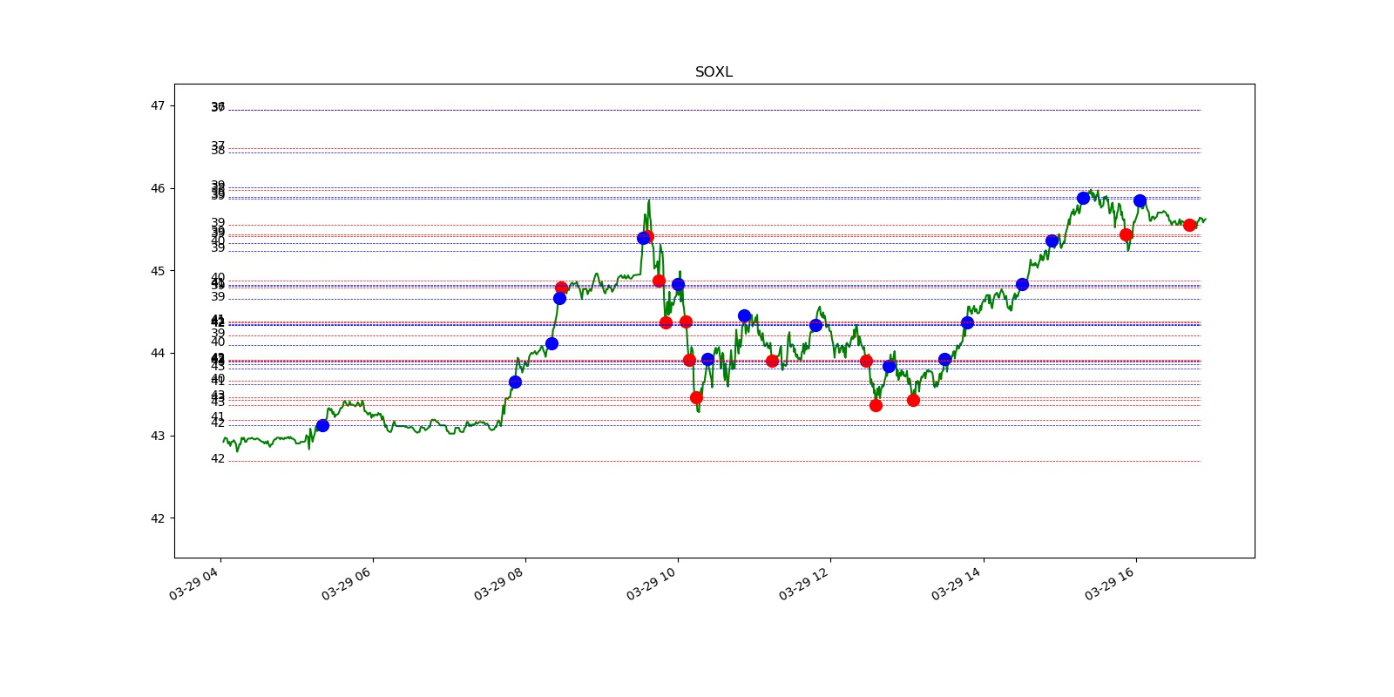The height and width of the screenshot is (697, 1394).
Task: Select the red marker near 43.9 after 11:00
Action: pyautogui.click(x=772, y=361)
